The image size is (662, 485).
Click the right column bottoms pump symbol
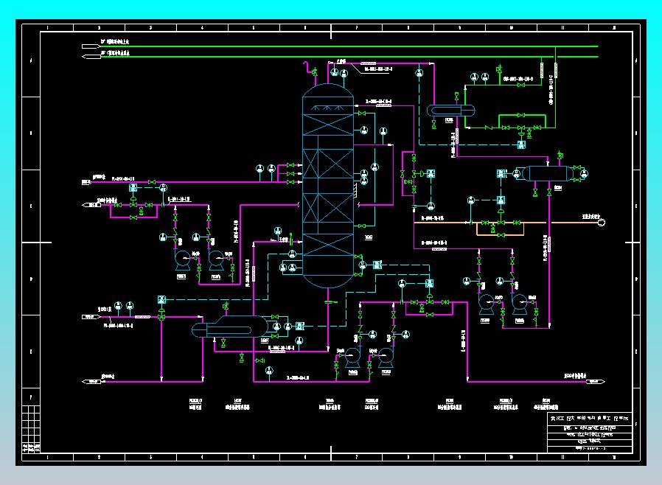coord(386,357)
